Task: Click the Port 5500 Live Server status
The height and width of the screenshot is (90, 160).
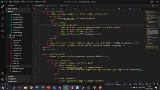Action: 143,84
